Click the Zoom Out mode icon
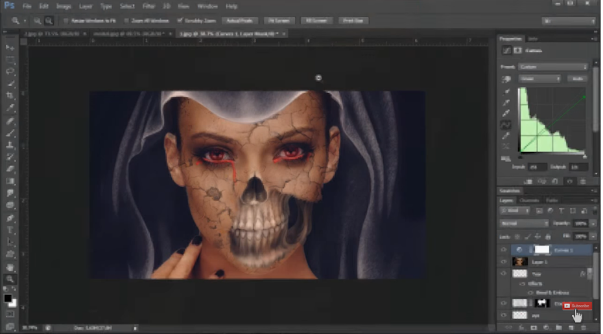Viewport: 603px width, 334px height. (49, 21)
